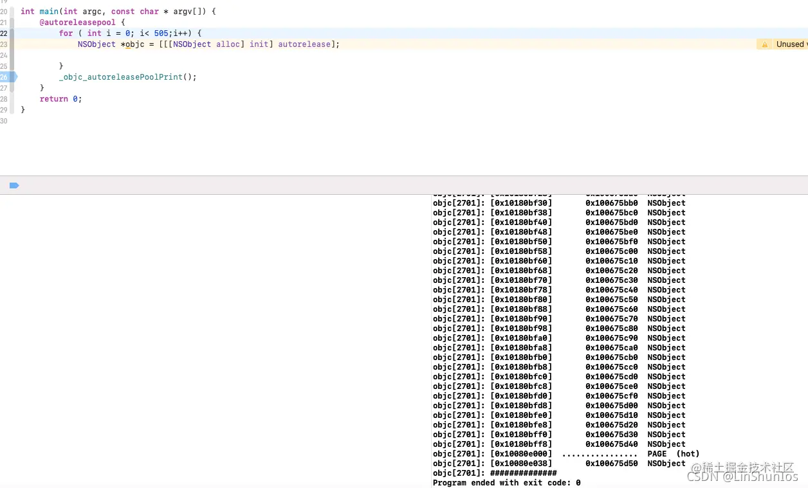Click the 'for' keyword in the loop
This screenshot has width=808, height=488.
(66, 33)
